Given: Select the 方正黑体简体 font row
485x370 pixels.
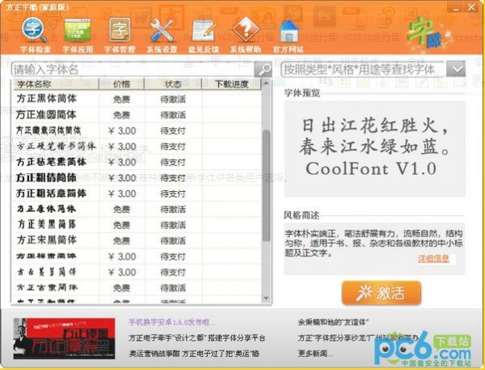Looking at the screenshot, I should [137, 99].
